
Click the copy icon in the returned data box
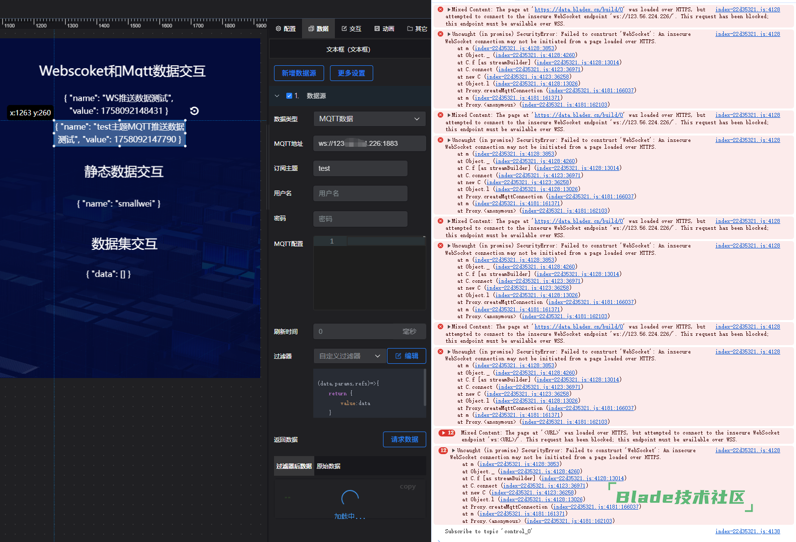pos(407,487)
